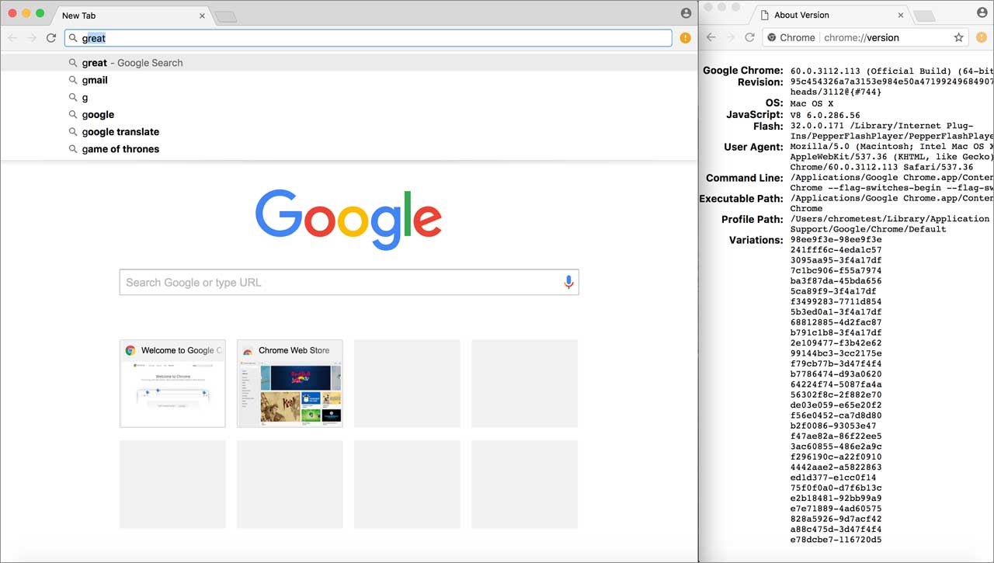
Task: Choose the "google" suggestion
Action: coord(349,114)
